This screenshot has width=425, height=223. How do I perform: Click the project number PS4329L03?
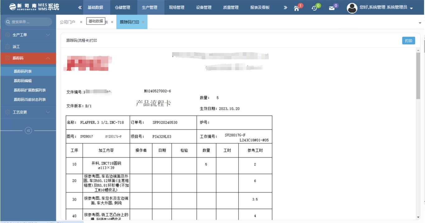[x=162, y=137]
